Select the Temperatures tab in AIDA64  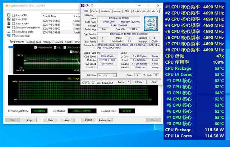coord(17,41)
